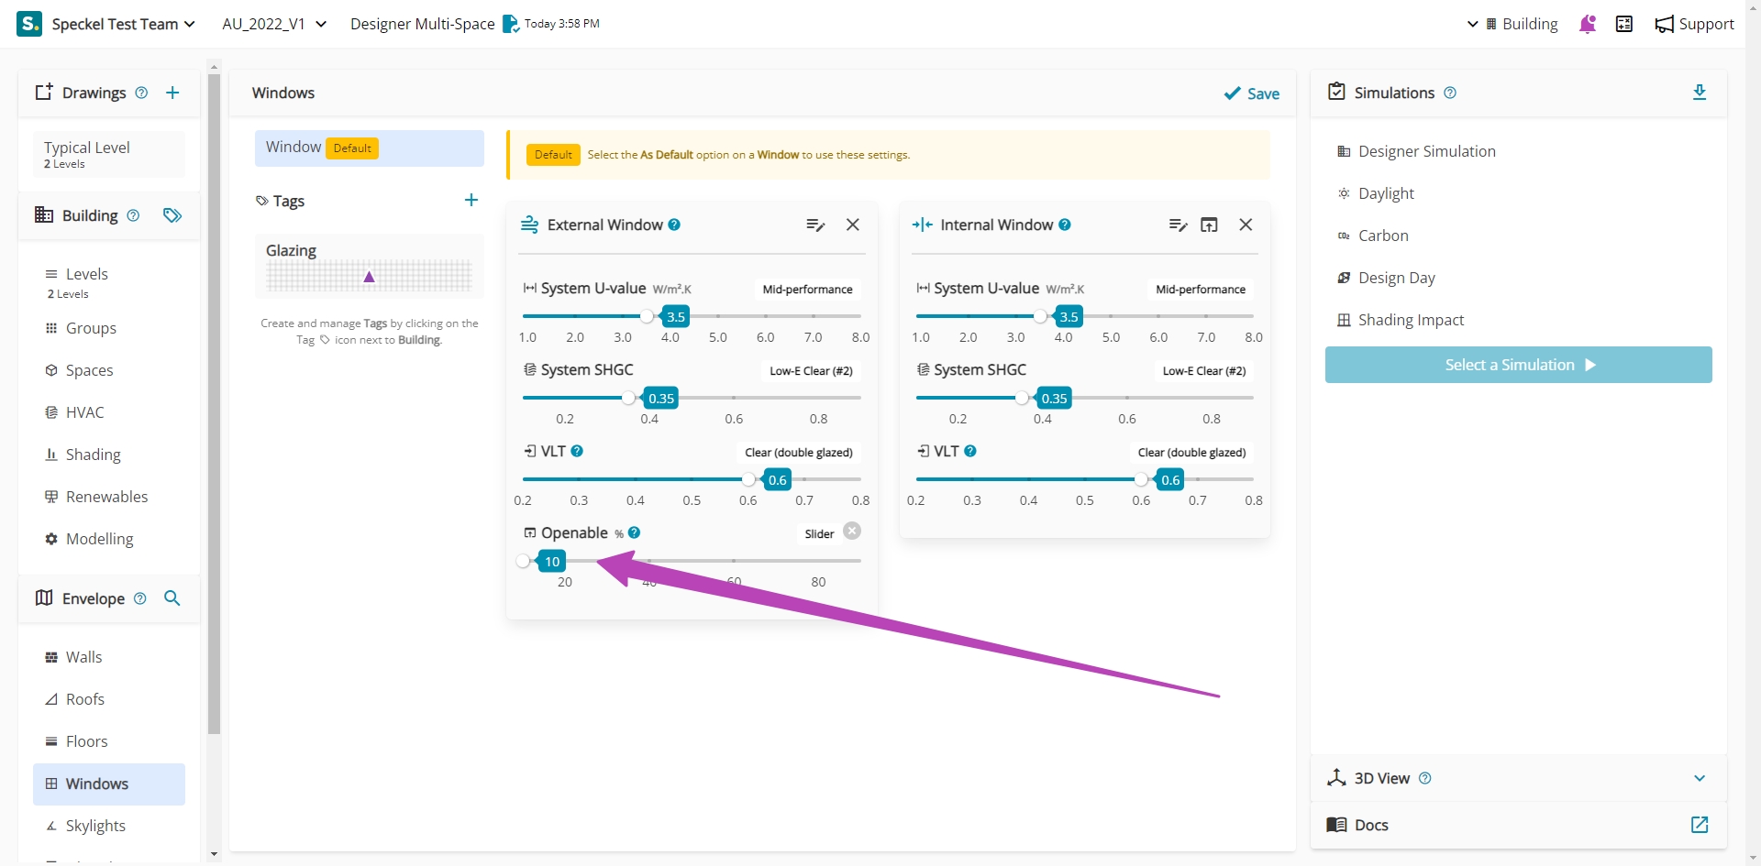Click the Openable percentage slider handle
1761x866 pixels.
523,561
